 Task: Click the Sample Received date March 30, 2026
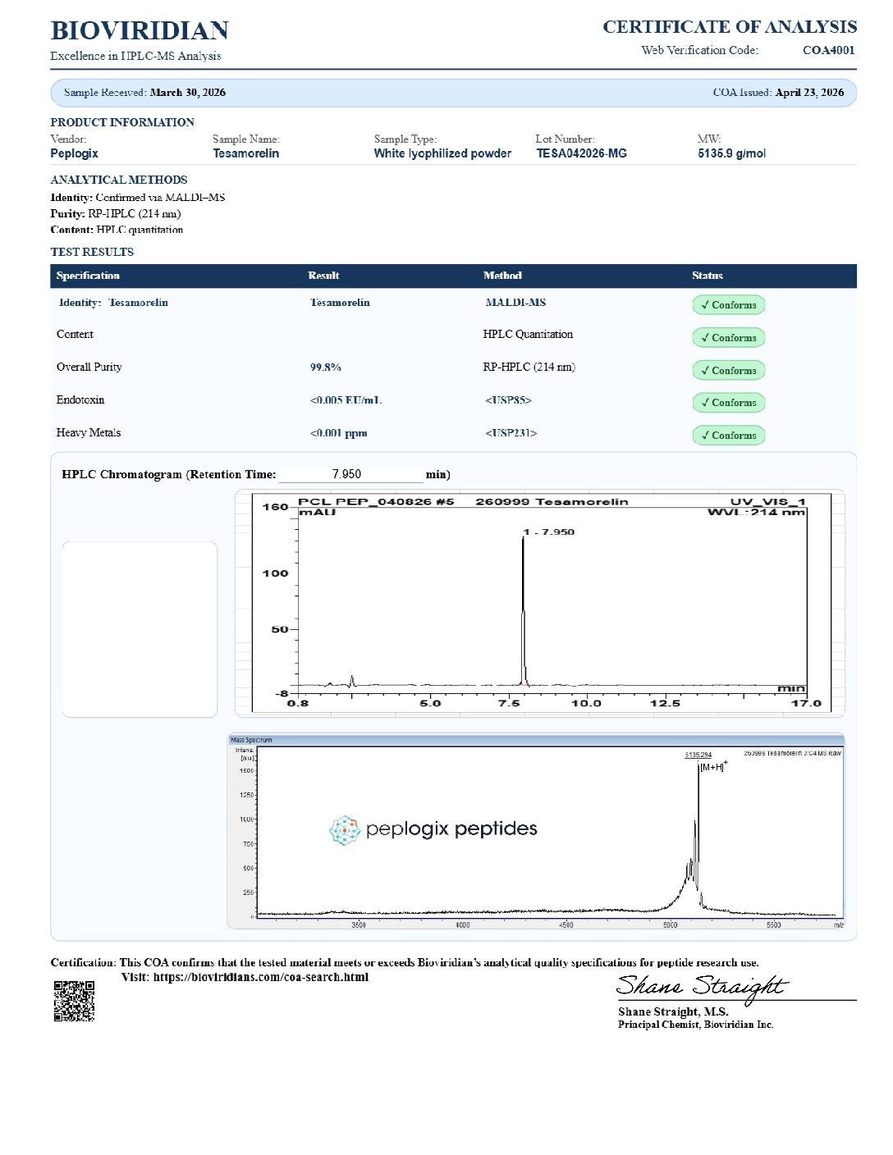188,93
